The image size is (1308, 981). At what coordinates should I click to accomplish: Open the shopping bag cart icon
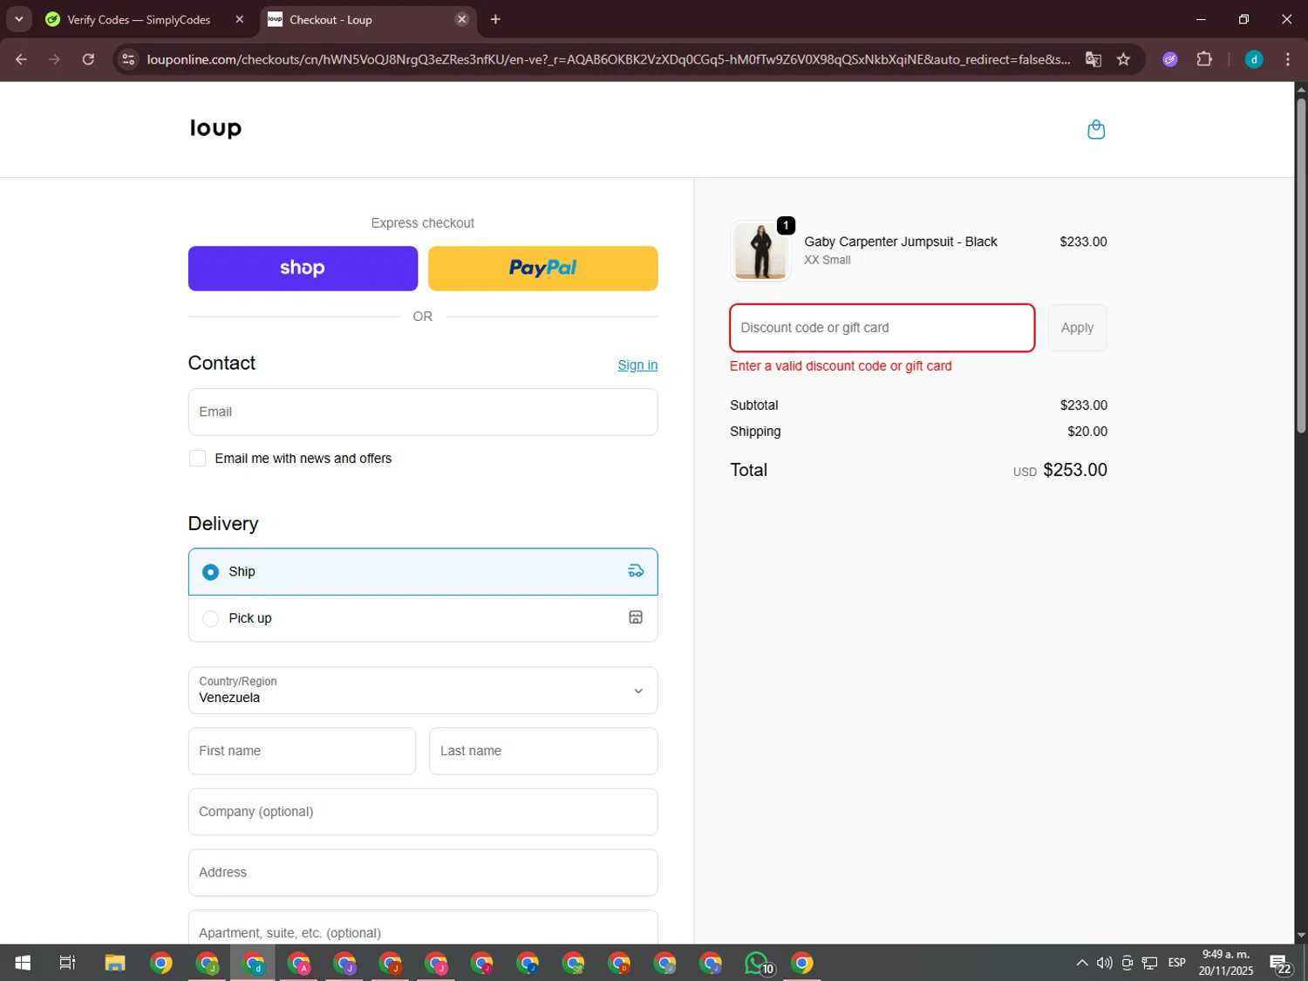1096,130
